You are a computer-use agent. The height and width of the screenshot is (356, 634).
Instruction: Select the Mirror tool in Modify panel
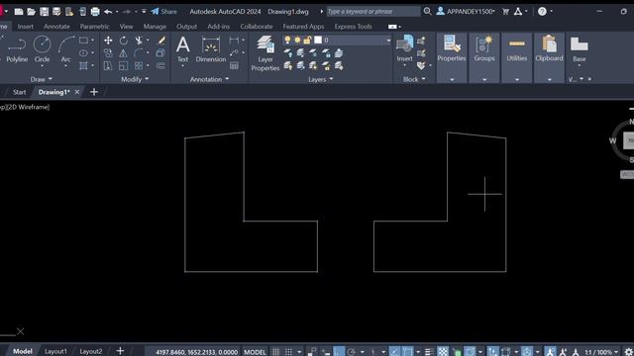[x=123, y=52]
